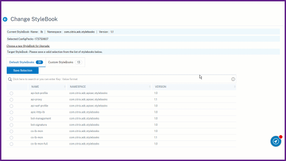Viewport: 286px width, 161px height.
Task: Select the api-waf-profile radio button
Action: tap(11, 106)
